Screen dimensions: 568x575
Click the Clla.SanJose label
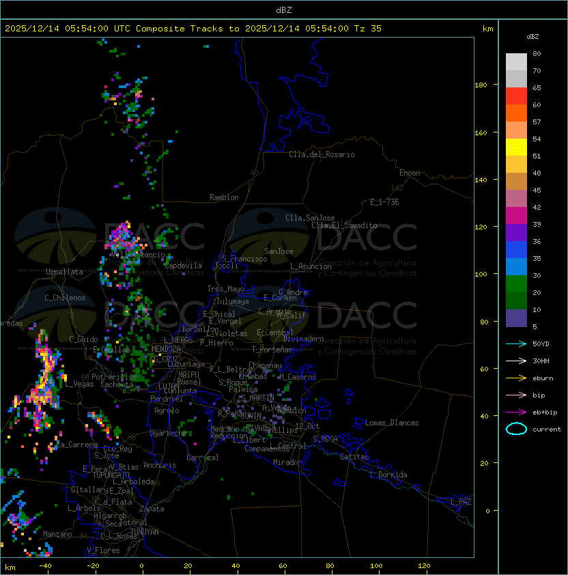click(x=310, y=218)
